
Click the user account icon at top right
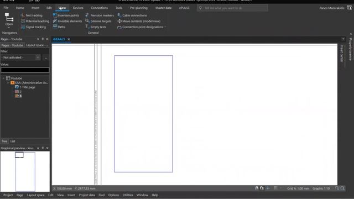350,8
